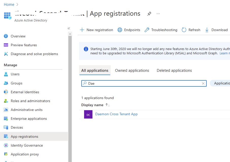Viewport: 230px width, 162px height.
Task: Click the Endpoints globe icon
Action: (x=120, y=30)
